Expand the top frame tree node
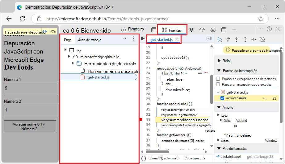This screenshot has height=164, width=285. click(65, 50)
